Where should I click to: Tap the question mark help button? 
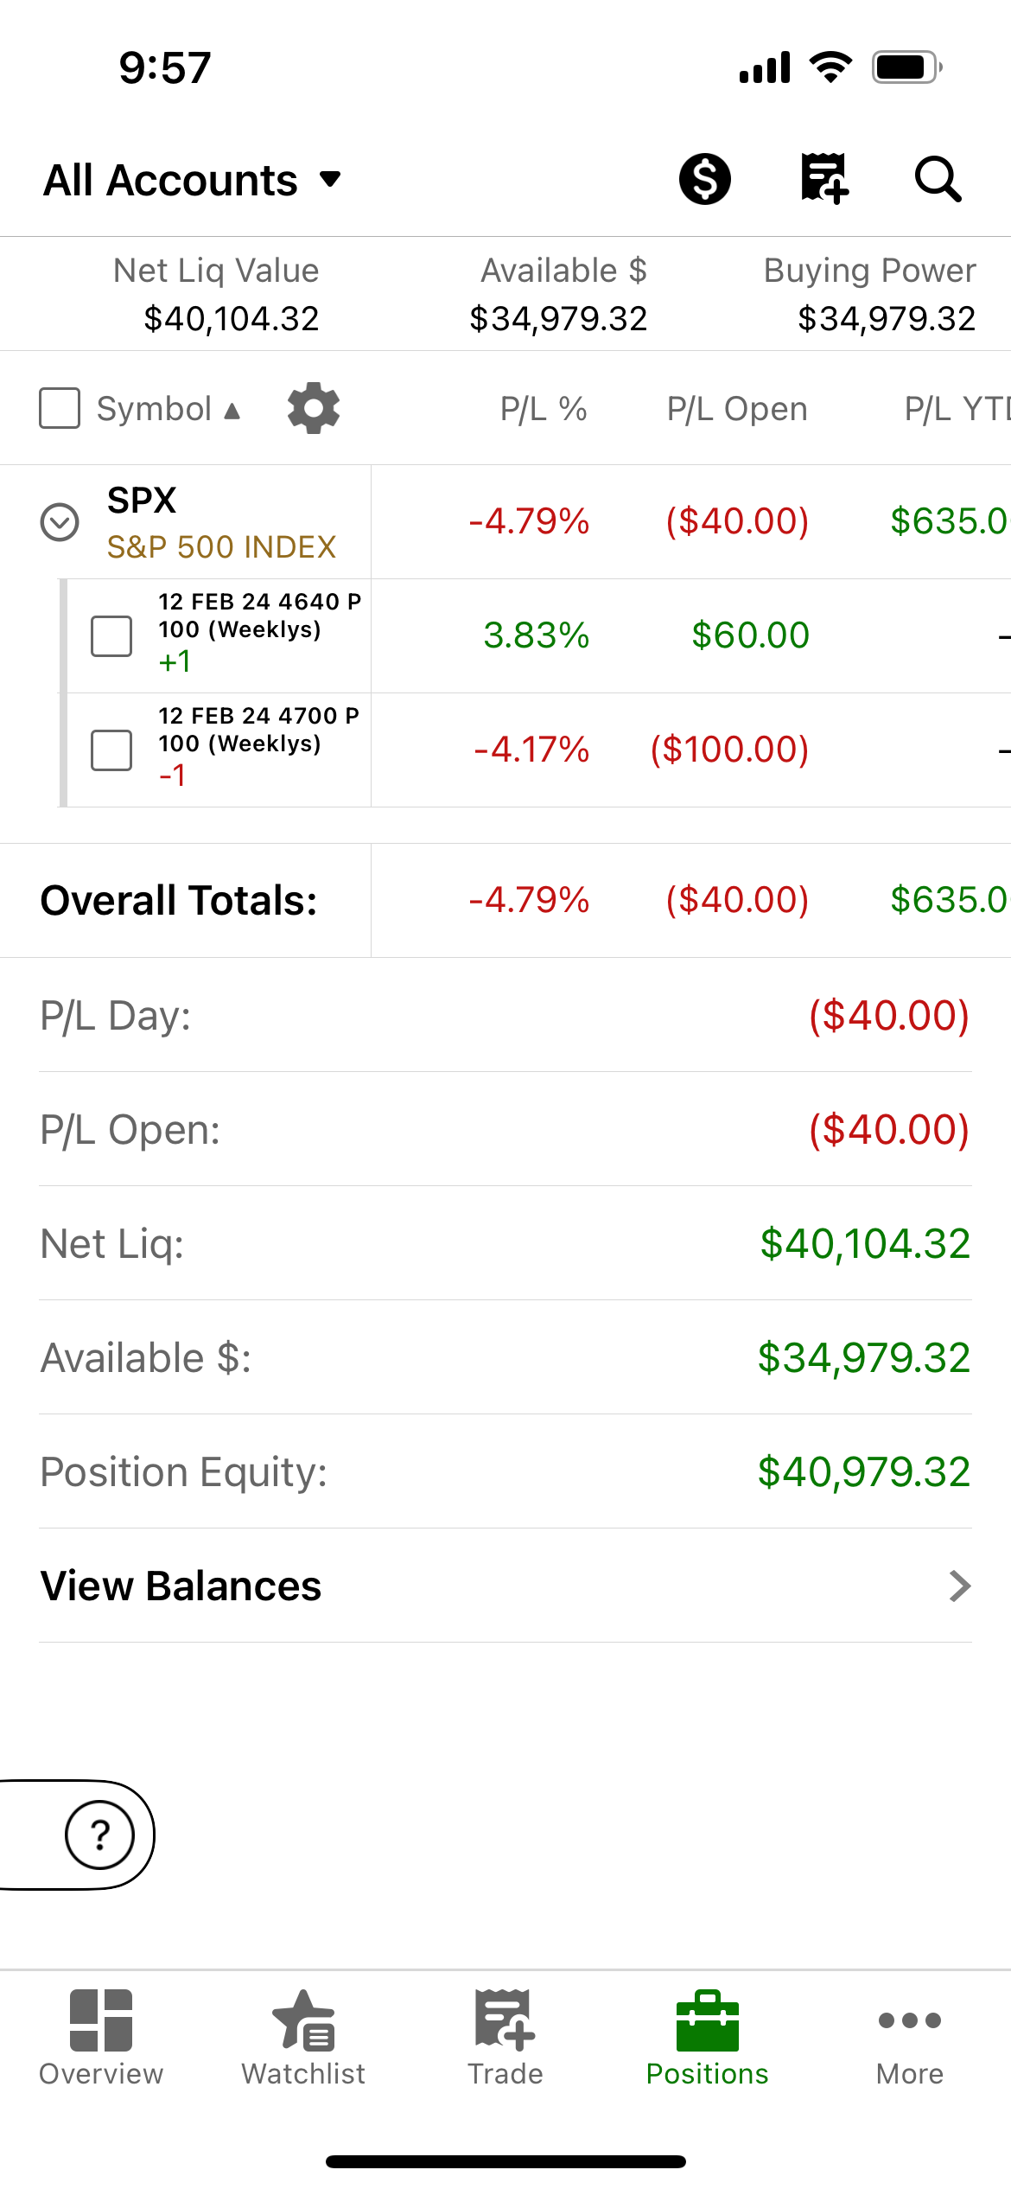(x=100, y=1835)
